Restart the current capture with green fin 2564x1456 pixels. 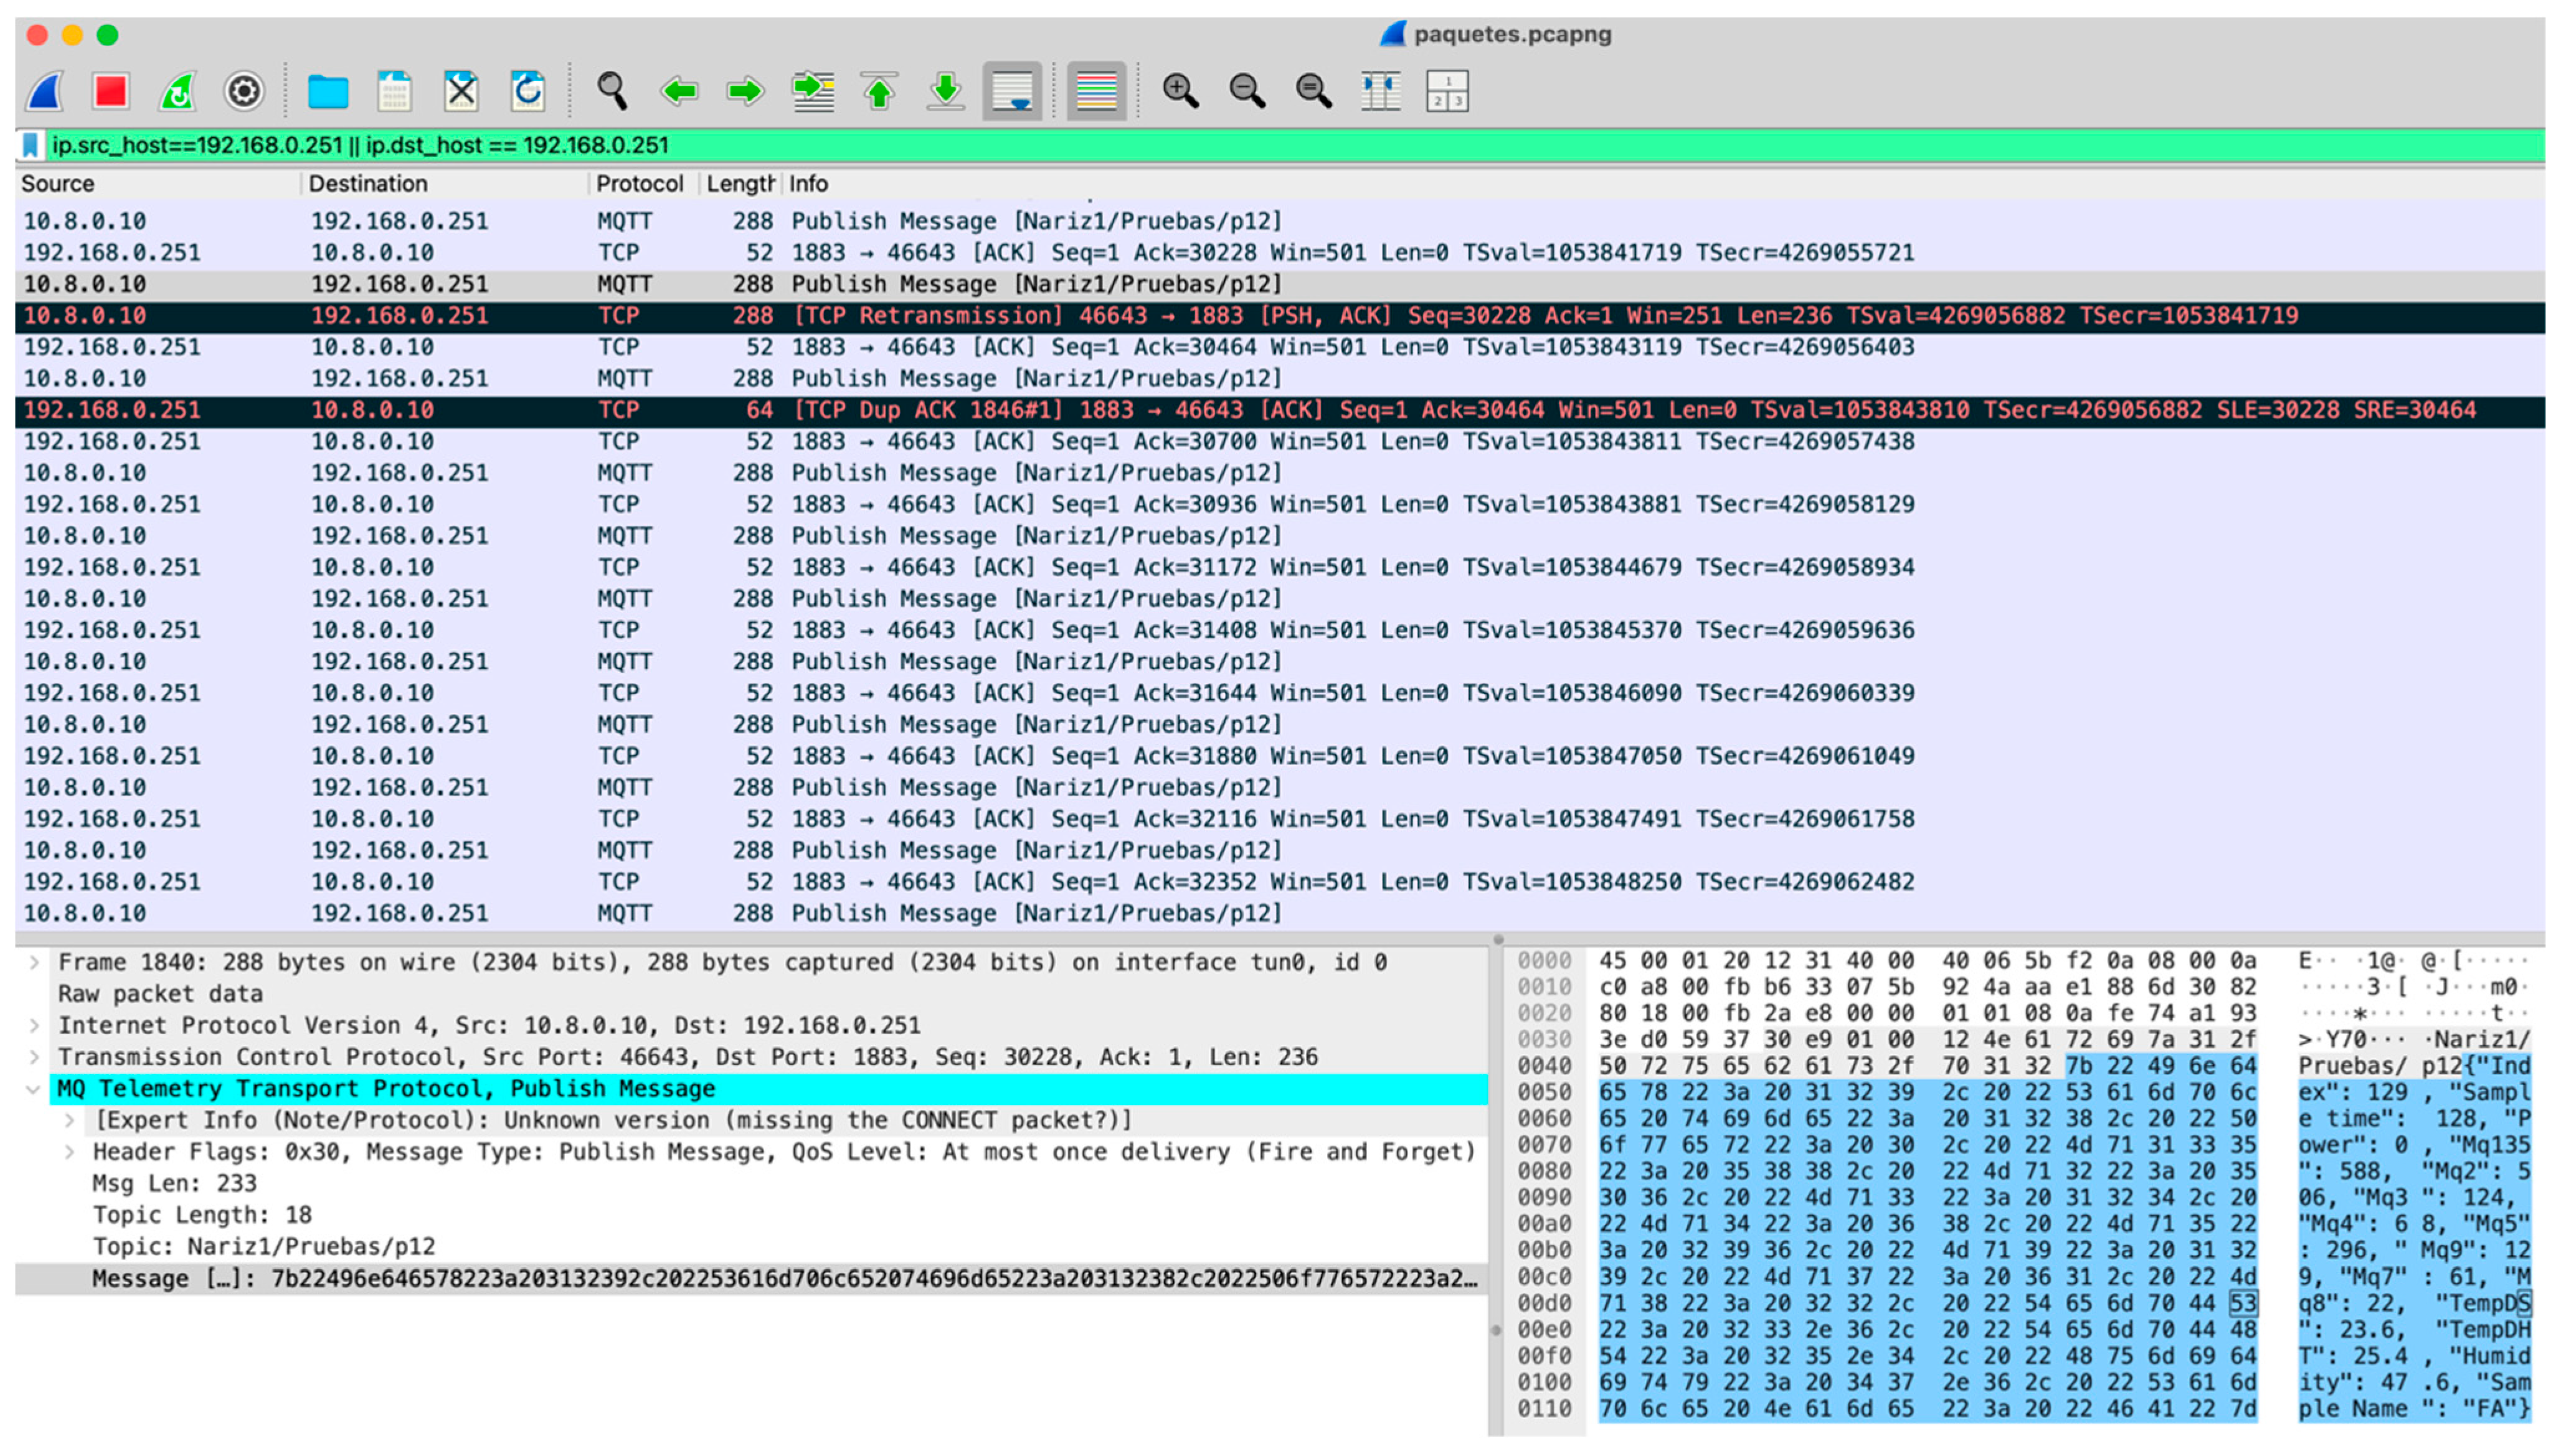tap(177, 92)
